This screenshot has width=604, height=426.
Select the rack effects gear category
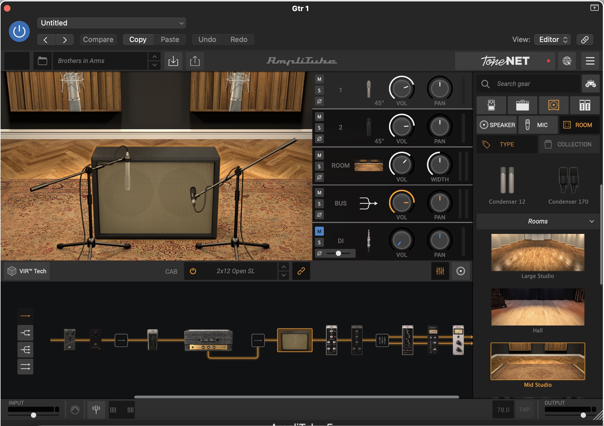point(585,105)
